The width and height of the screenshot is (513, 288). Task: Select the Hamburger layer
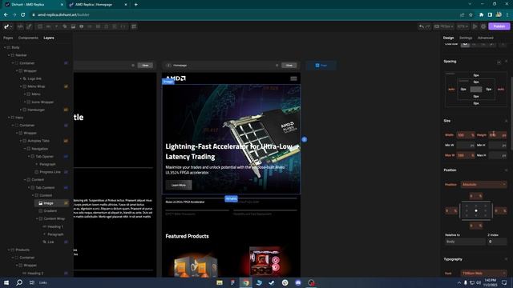click(36, 110)
